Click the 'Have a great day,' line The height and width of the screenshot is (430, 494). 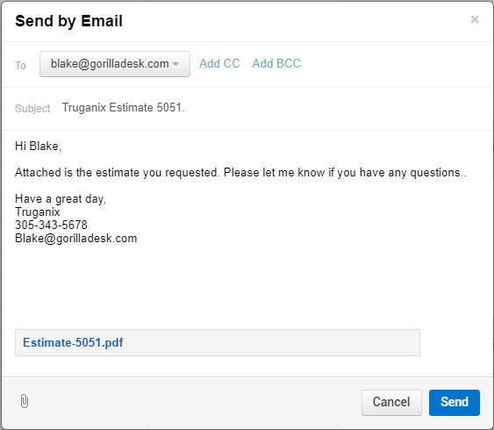(61, 199)
